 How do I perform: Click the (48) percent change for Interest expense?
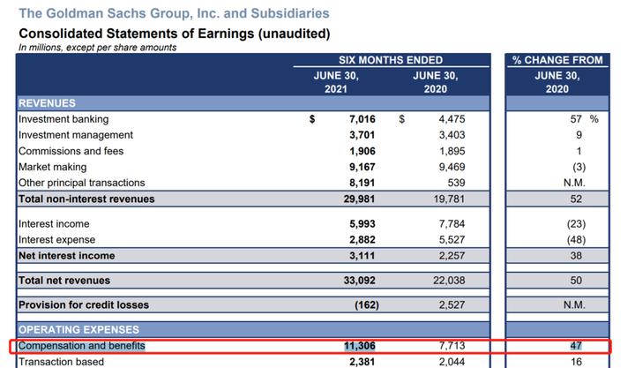click(x=576, y=240)
